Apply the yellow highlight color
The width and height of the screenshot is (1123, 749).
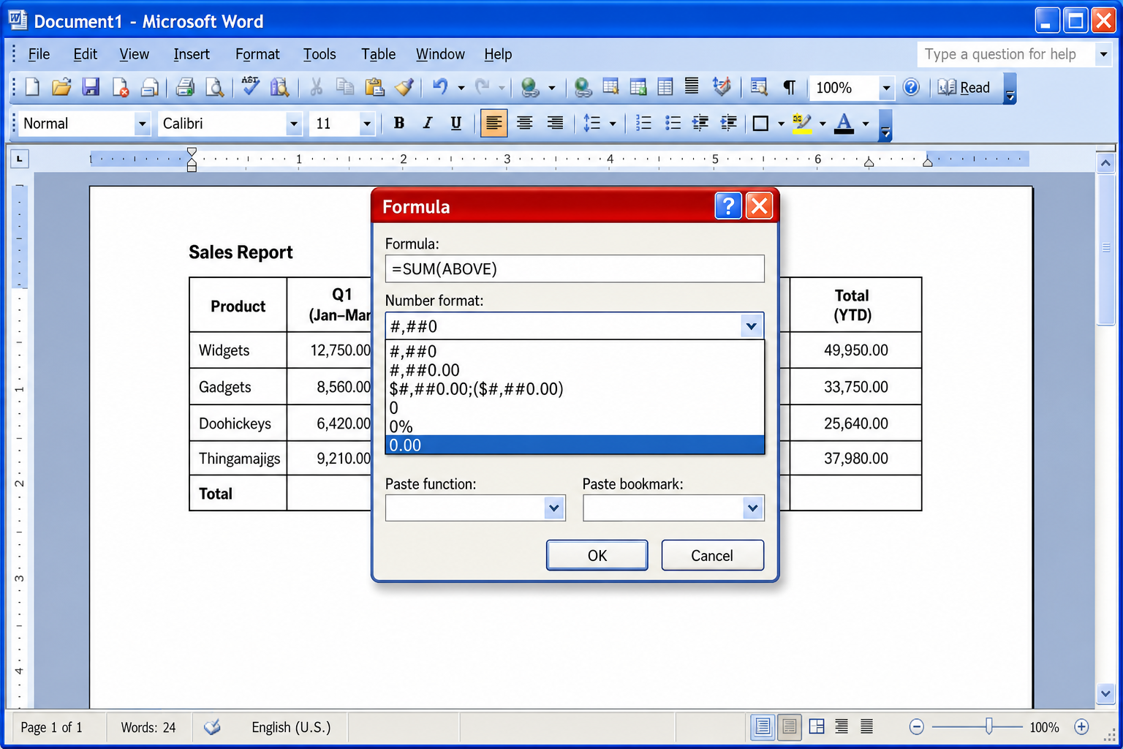point(802,123)
